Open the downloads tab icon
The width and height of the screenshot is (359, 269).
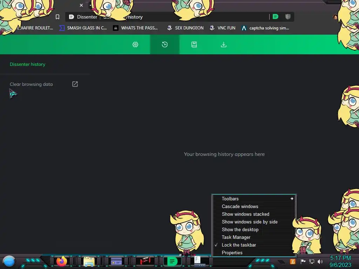click(224, 44)
